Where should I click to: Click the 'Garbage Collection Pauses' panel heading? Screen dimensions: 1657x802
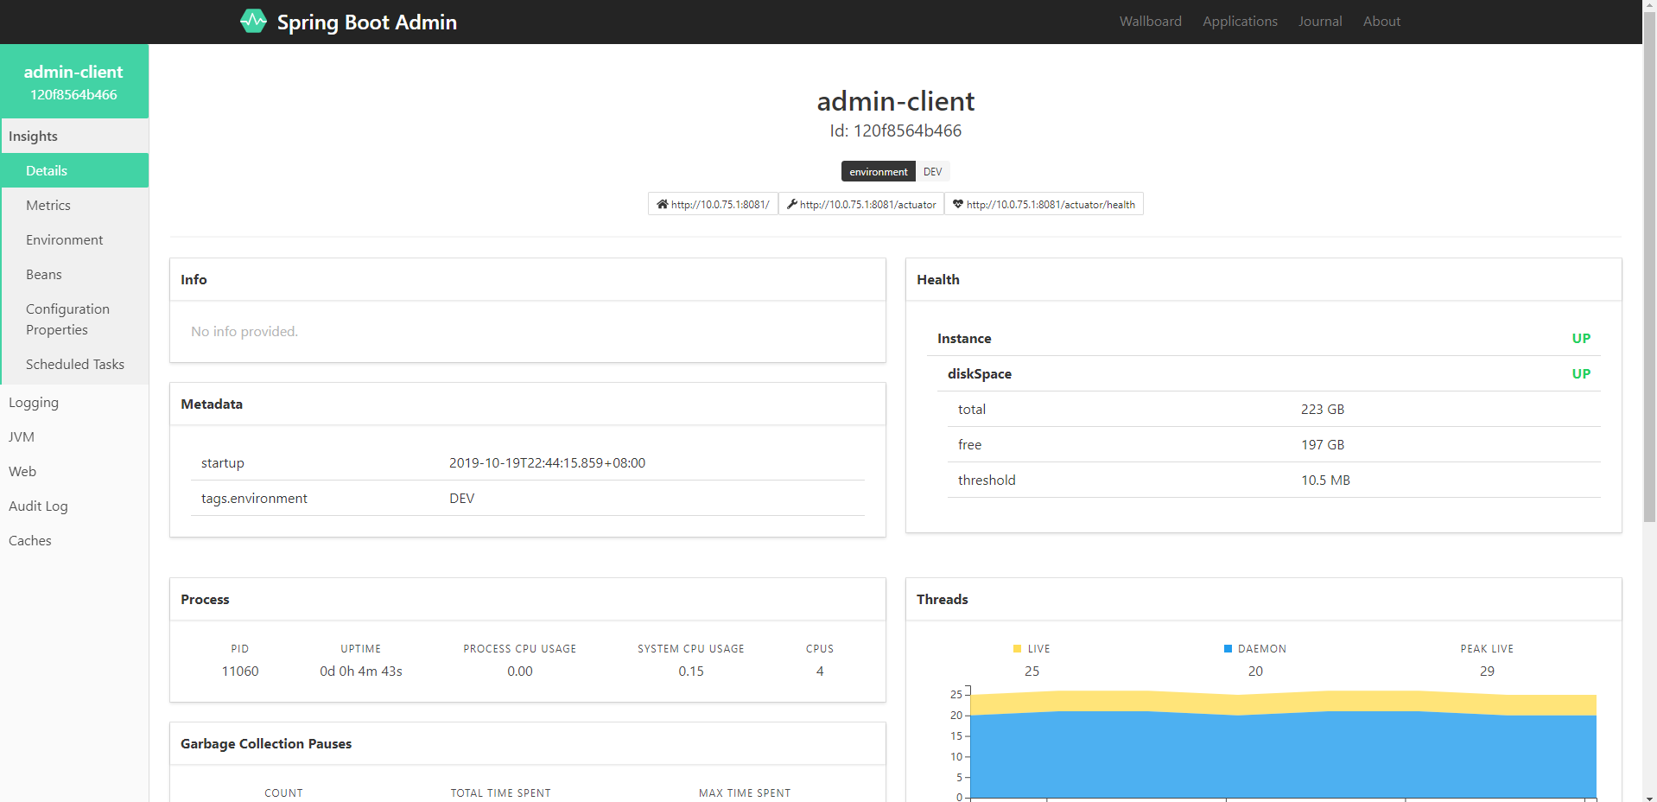(x=266, y=743)
